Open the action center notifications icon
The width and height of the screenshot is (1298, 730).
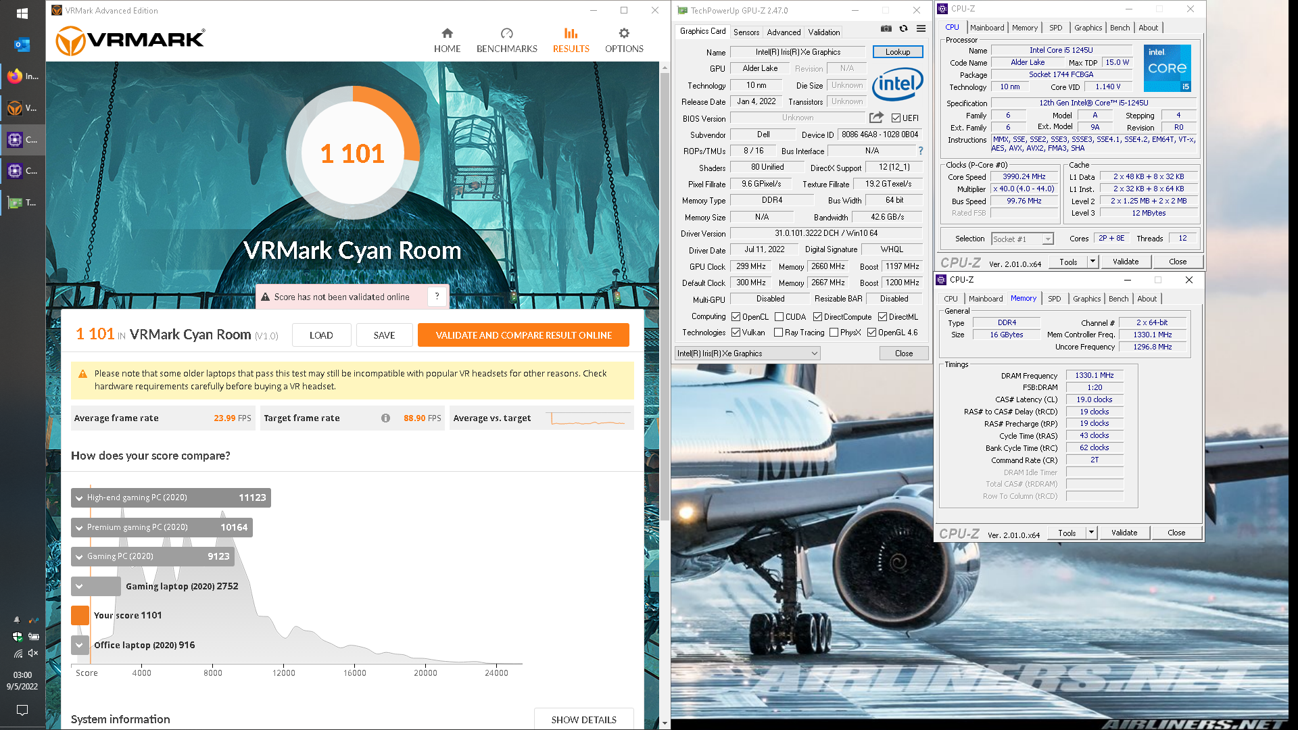click(22, 710)
